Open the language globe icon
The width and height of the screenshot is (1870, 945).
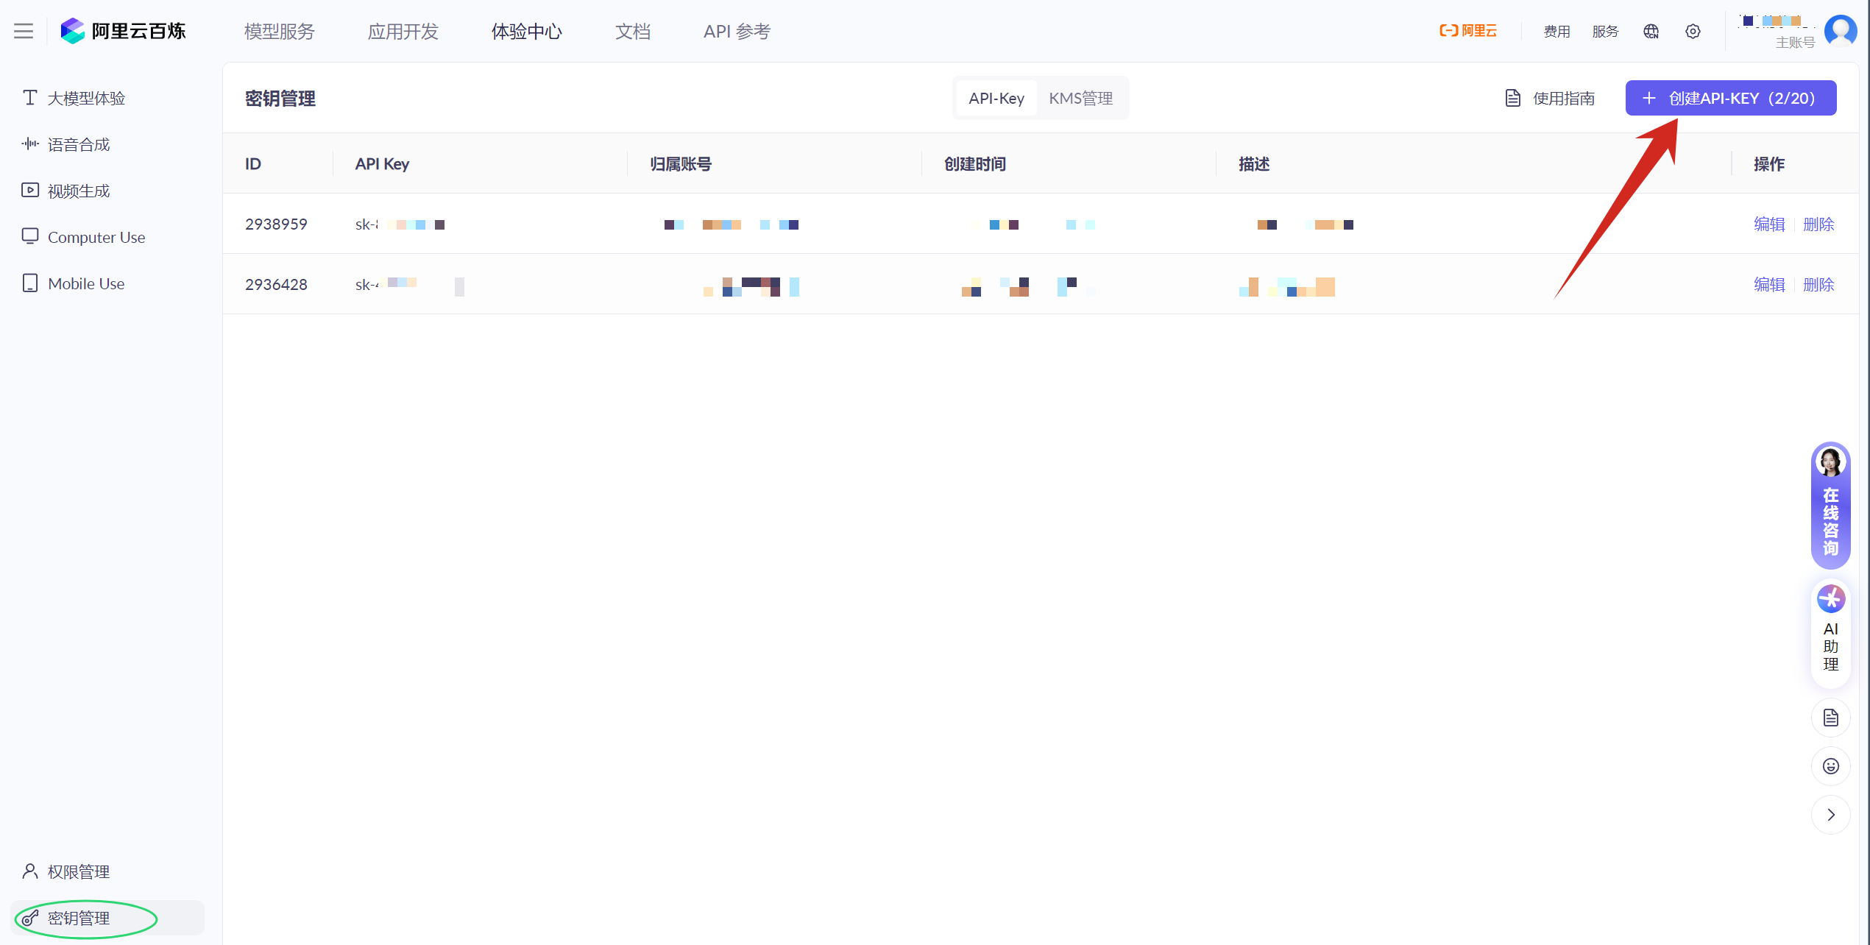[x=1651, y=31]
